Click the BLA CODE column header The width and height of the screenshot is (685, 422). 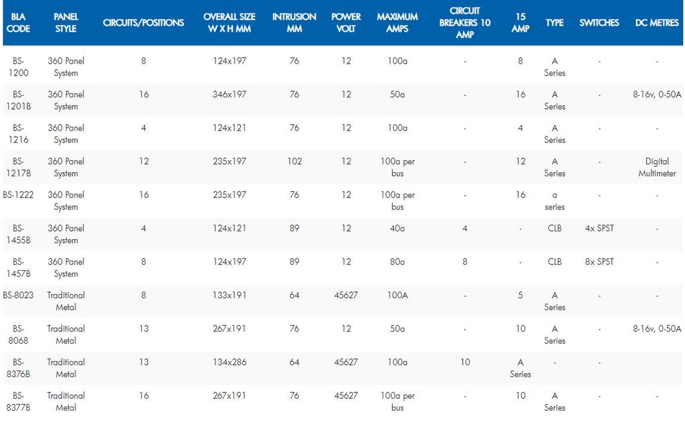point(18,23)
